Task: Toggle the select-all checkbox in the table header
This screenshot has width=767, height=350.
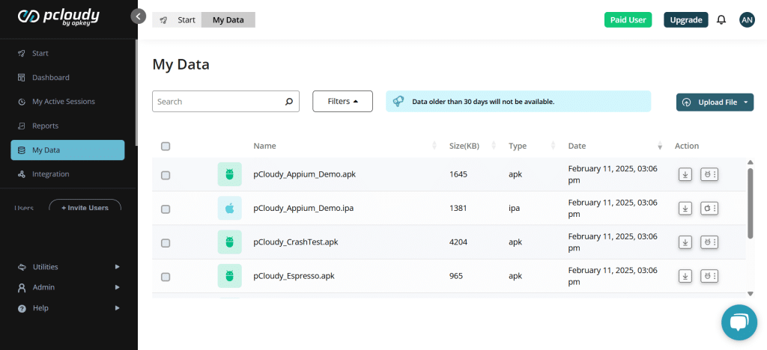Action: (166, 146)
